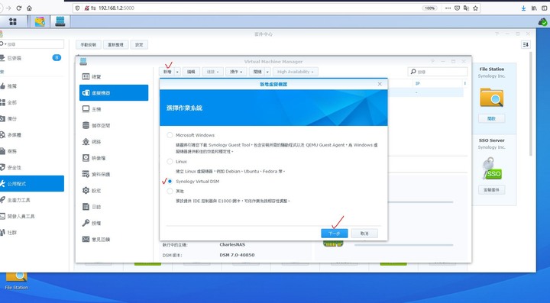550x303 pixels.
Task: Select 商務 business category in Package Center
Action: tap(32, 151)
